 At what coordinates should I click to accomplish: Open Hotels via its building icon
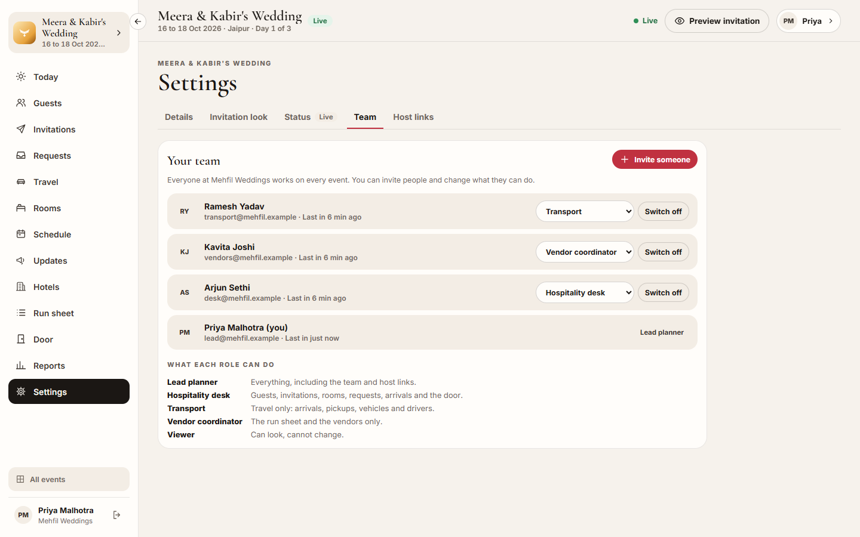(x=21, y=287)
